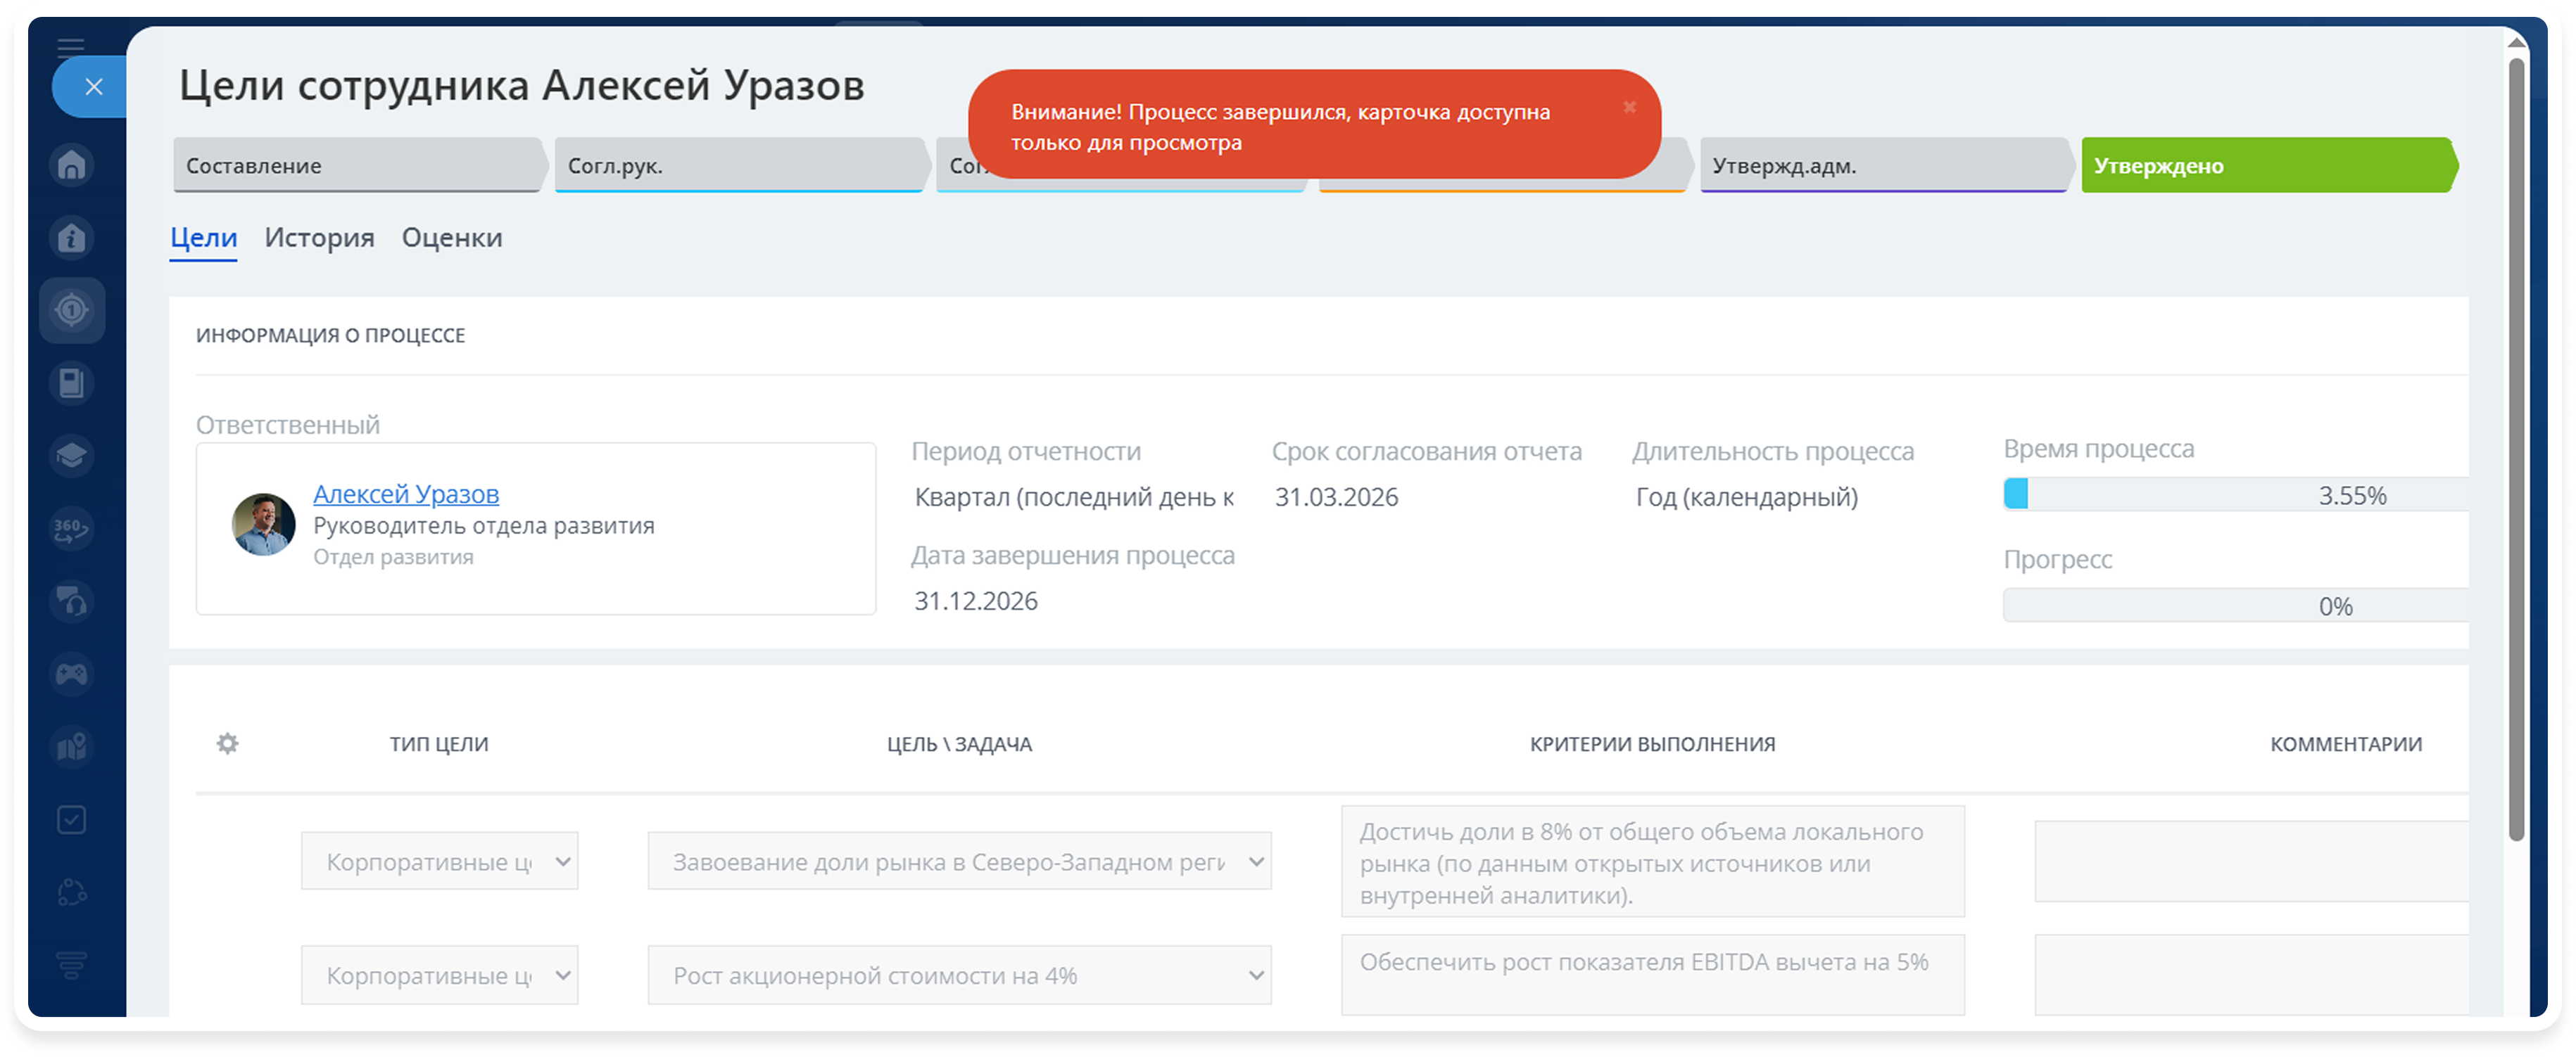
Task: Open the goals target icon in sidebar
Action: pos(72,309)
